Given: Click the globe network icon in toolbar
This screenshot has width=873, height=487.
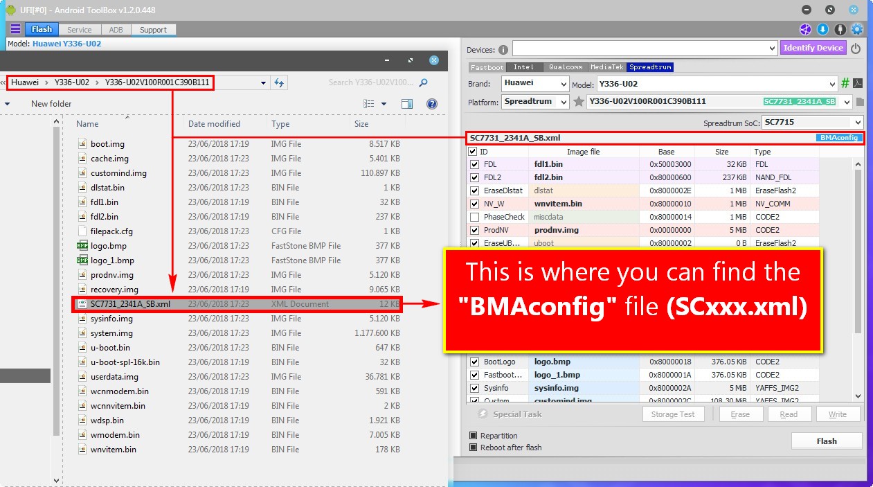Looking at the screenshot, I should (x=805, y=29).
